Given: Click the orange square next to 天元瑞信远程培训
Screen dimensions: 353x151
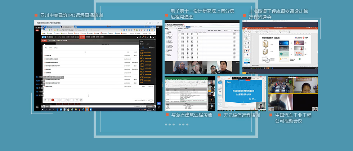Looking at the screenshot, I should pos(219,115).
